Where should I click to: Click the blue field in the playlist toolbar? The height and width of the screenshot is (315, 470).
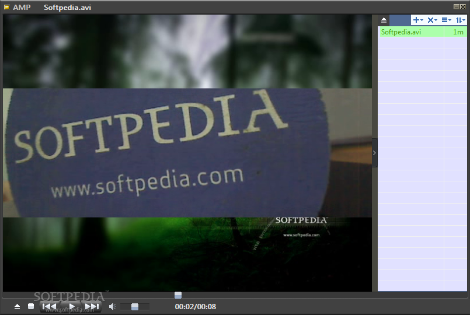point(400,20)
